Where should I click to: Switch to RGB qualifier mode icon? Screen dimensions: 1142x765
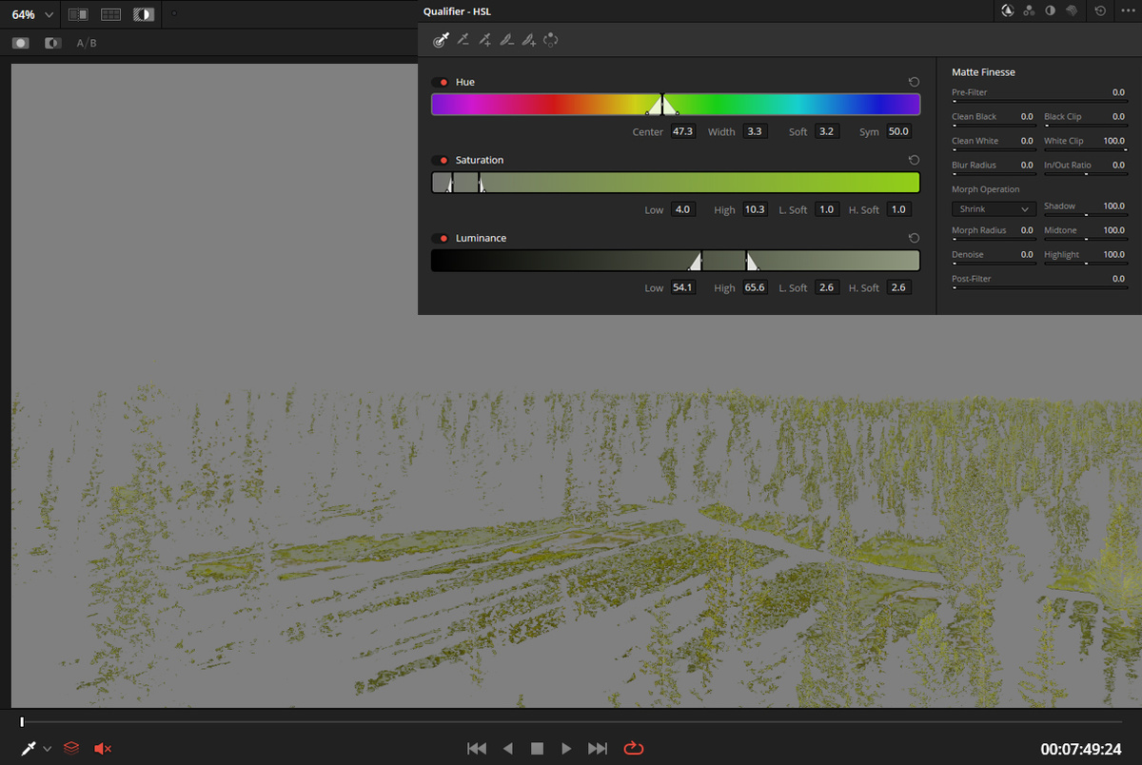point(1030,10)
